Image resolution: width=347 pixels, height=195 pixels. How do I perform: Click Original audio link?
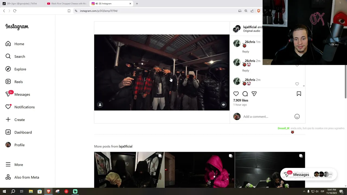click(252, 31)
